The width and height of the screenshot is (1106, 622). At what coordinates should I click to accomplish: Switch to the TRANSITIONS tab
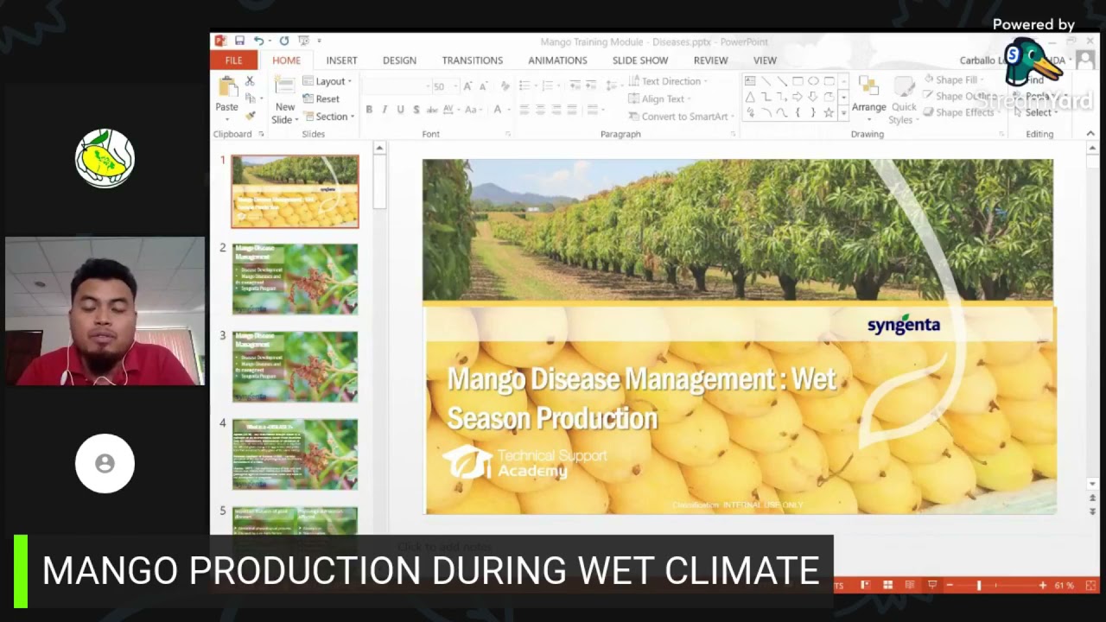[x=472, y=60]
